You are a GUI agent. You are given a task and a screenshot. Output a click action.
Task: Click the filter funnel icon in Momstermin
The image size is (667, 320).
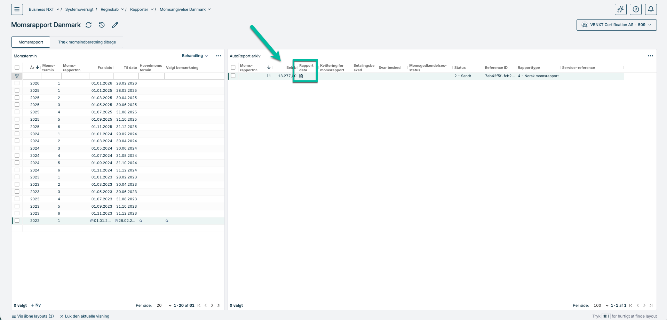[x=17, y=76]
